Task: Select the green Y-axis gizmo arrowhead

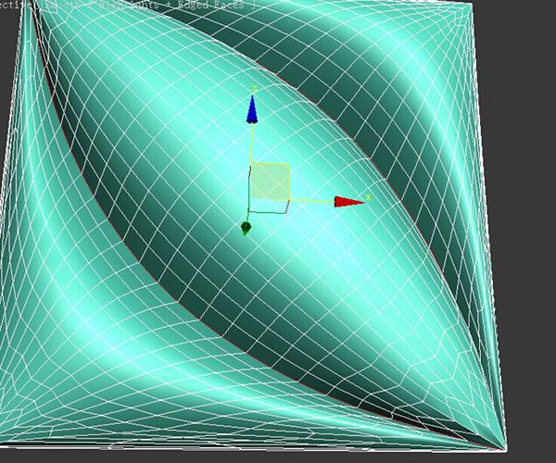Action: point(246,228)
